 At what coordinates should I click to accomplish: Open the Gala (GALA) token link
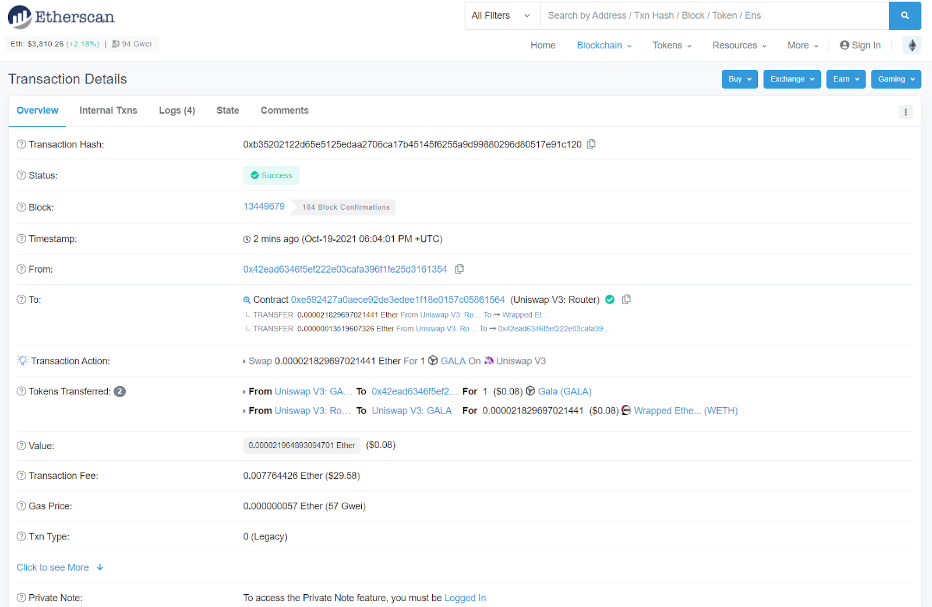(564, 391)
